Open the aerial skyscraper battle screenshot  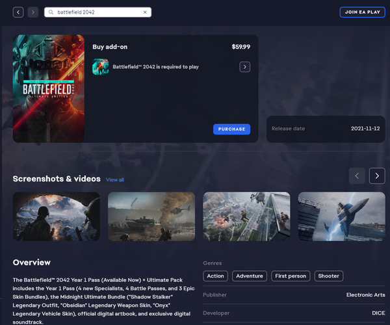tap(246, 216)
